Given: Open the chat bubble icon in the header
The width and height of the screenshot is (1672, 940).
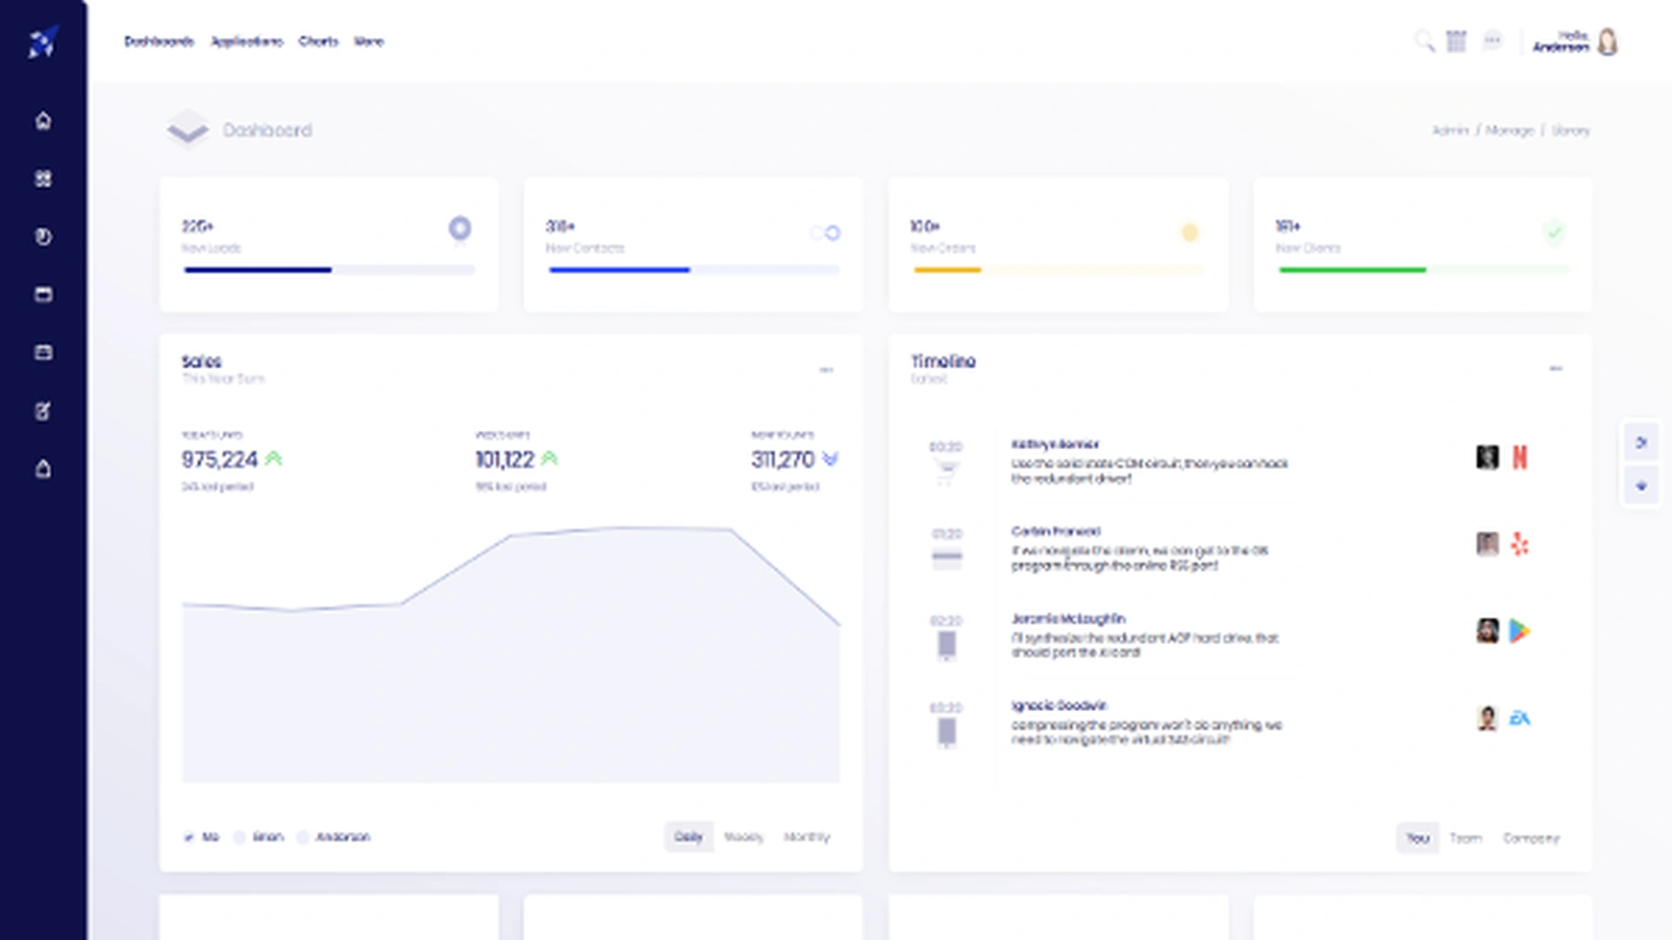Looking at the screenshot, I should [1493, 41].
